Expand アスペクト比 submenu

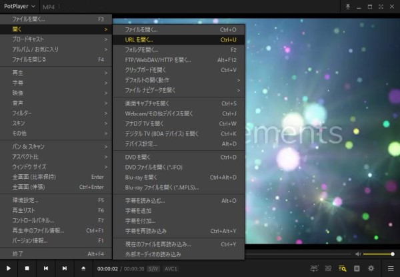pos(56,157)
